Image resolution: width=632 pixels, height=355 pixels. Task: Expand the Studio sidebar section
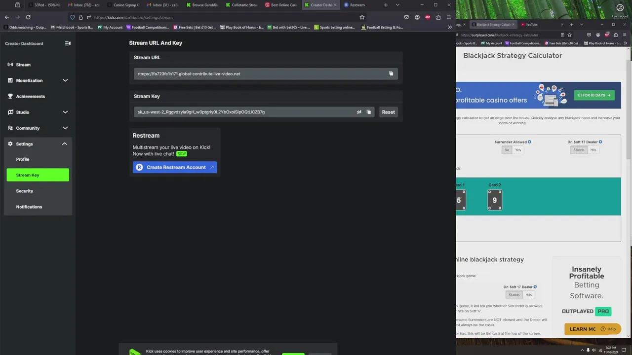tap(65, 112)
